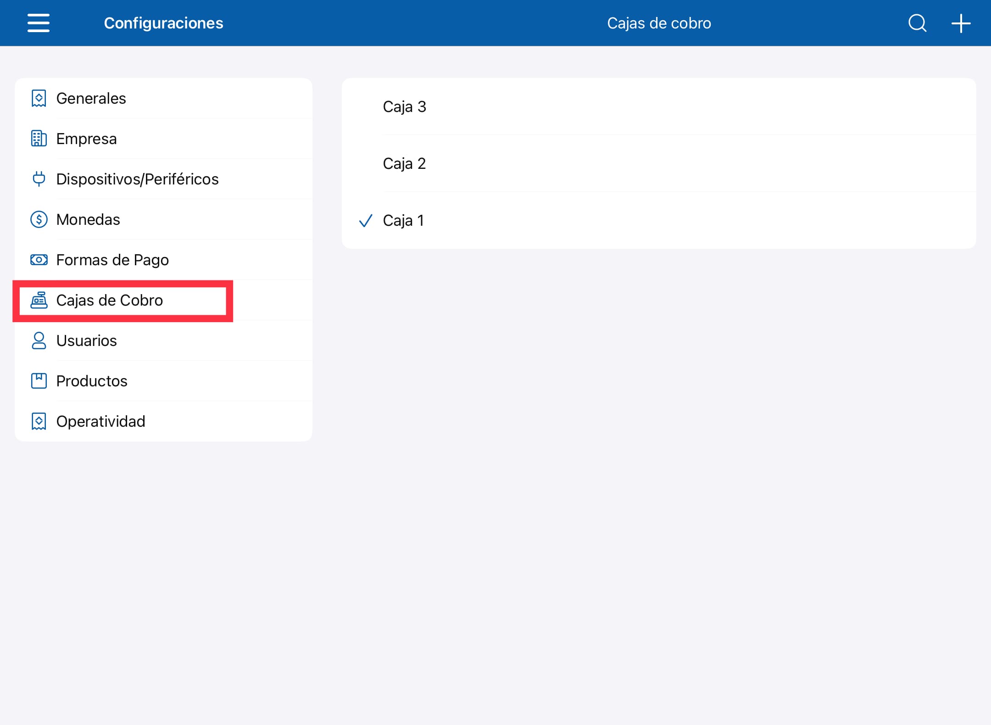991x725 pixels.
Task: Open the hamburger menu
Action: 39,23
